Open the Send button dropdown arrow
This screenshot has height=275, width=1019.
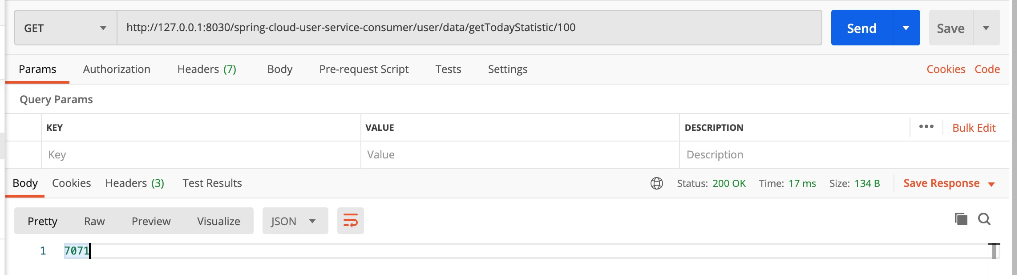click(x=906, y=28)
